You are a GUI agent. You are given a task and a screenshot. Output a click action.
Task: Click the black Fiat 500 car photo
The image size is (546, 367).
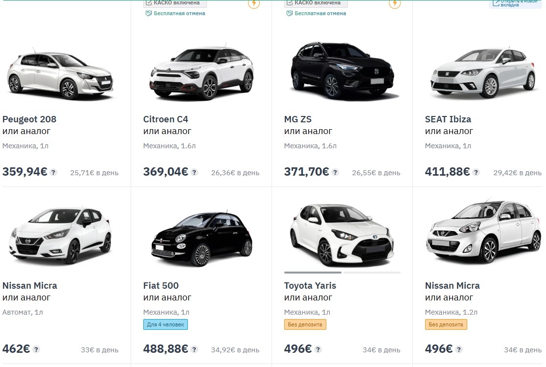pos(201,237)
